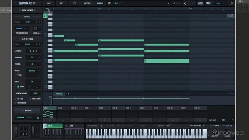Go to previous preset with left arrow

pyautogui.click(x=174, y=3)
